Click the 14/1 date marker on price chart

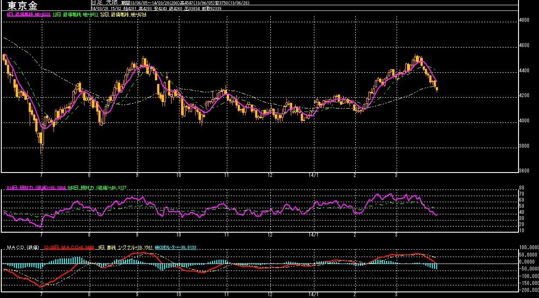point(314,176)
